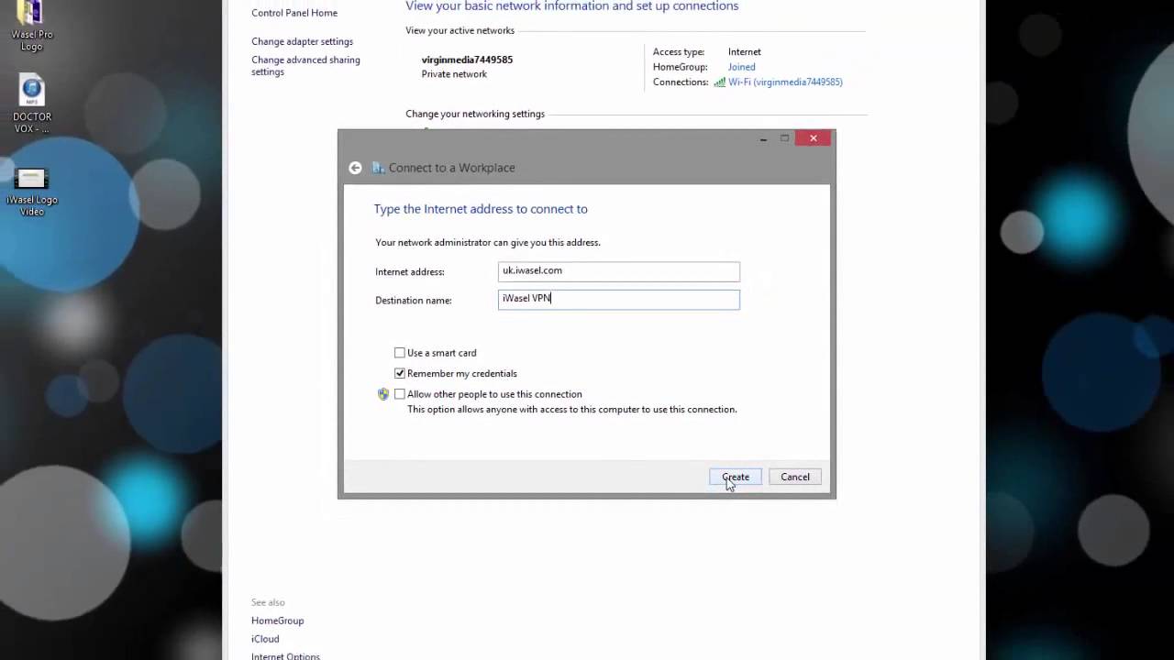Enable Use a smart card checkbox
Image resolution: width=1174 pixels, height=660 pixels.
tap(400, 353)
